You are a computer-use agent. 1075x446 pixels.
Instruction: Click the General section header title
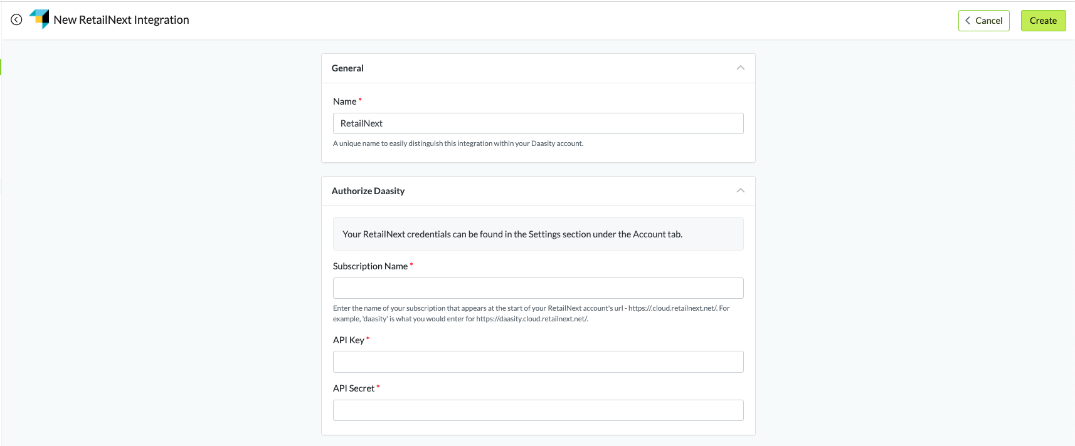click(x=347, y=68)
